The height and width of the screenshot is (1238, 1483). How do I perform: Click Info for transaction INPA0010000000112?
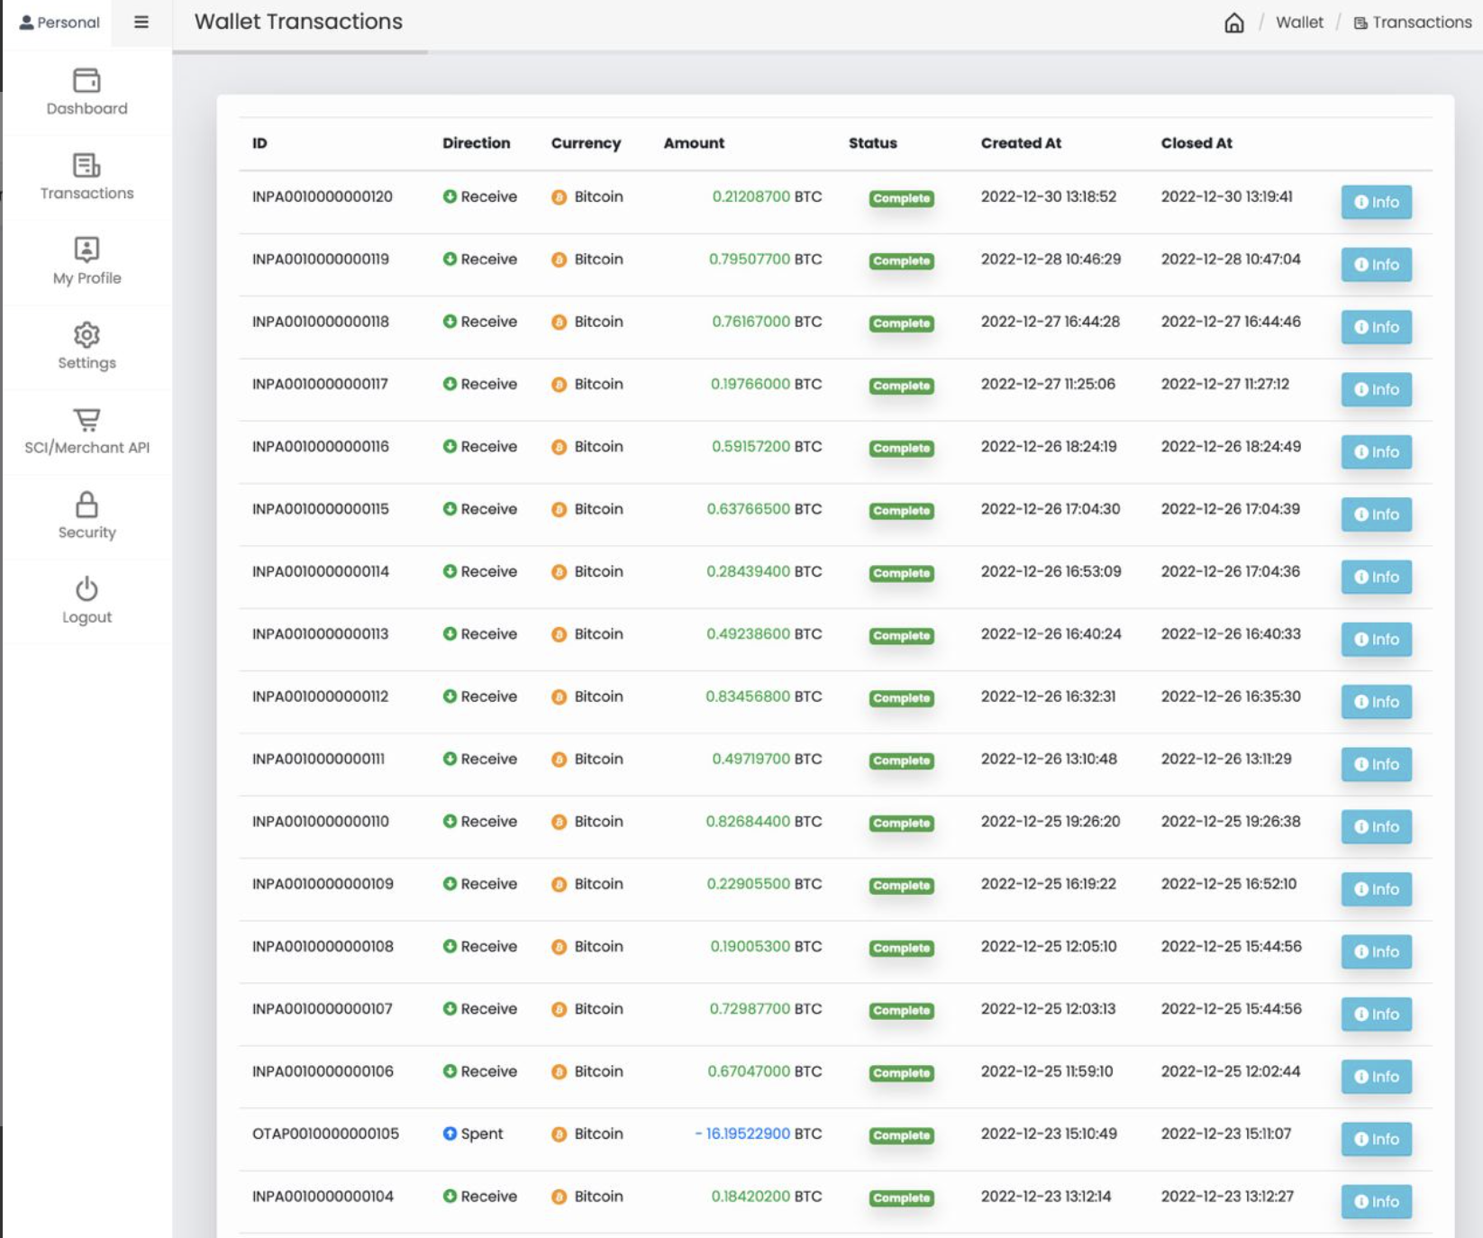(x=1376, y=702)
